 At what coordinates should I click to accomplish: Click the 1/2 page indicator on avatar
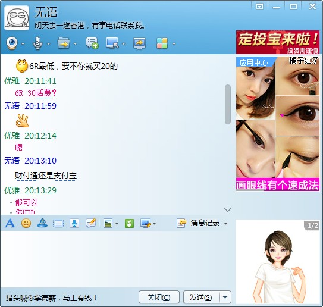[x=312, y=226]
